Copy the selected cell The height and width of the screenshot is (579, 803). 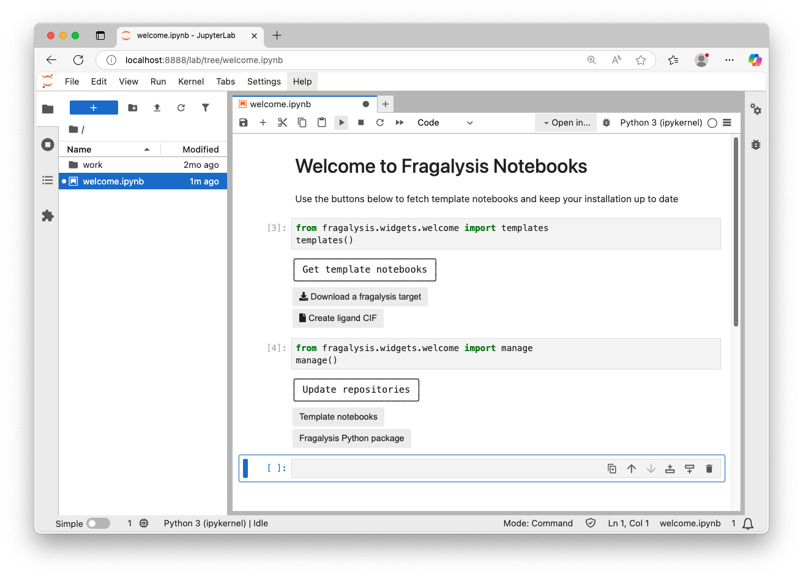(302, 123)
